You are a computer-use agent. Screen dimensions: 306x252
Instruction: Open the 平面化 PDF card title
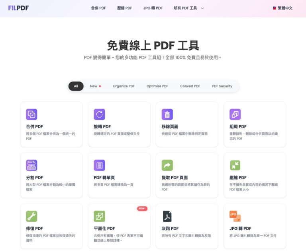pos(104,229)
